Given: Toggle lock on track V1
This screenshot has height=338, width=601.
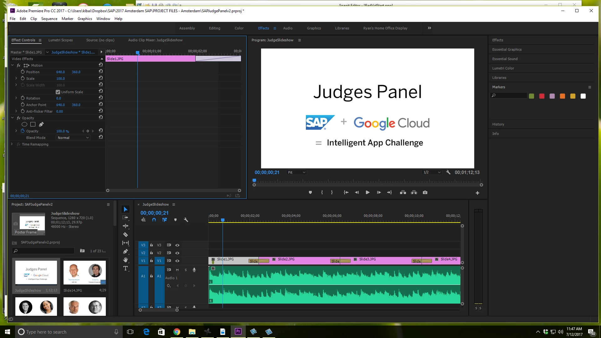Looking at the screenshot, I should (152, 261).
